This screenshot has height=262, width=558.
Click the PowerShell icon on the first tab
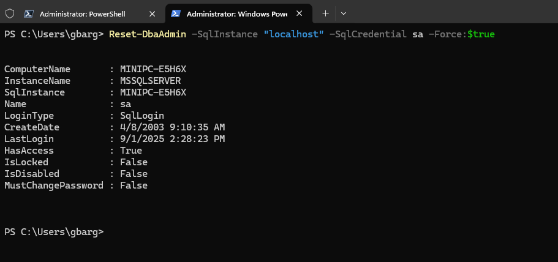pos(28,13)
